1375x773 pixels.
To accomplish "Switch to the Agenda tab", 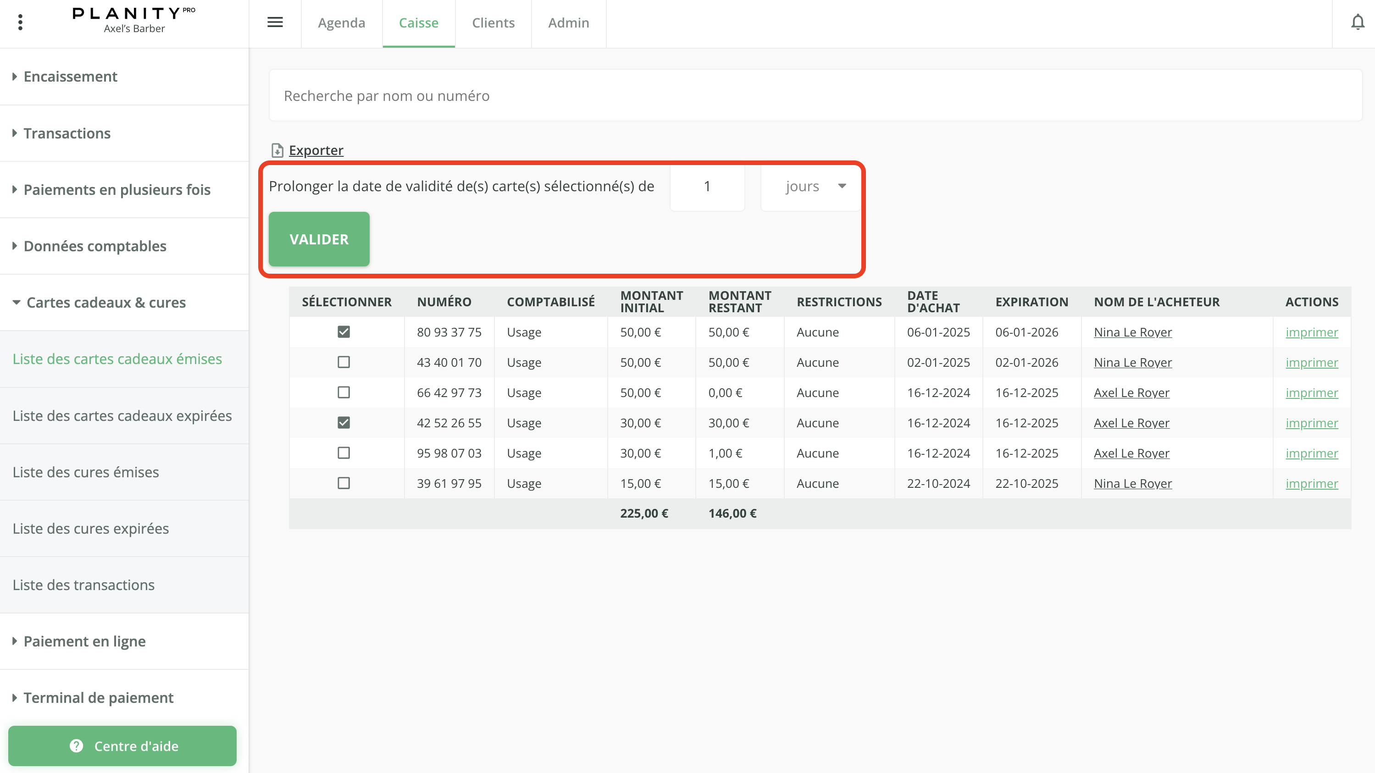I will pyautogui.click(x=342, y=23).
